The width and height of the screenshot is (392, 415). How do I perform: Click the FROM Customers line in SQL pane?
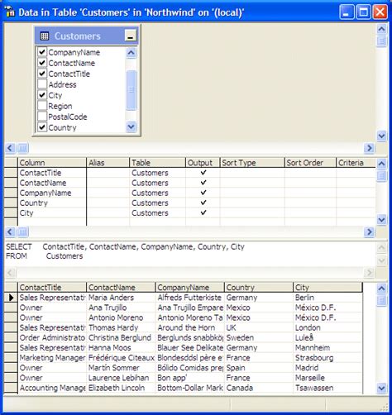coord(45,256)
